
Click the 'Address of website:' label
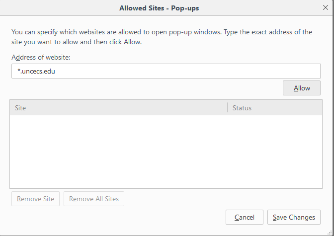[x=41, y=58]
